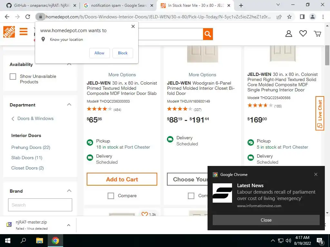330x247 pixels.
Task: Click the share page icon
Action: (x=279, y=17)
